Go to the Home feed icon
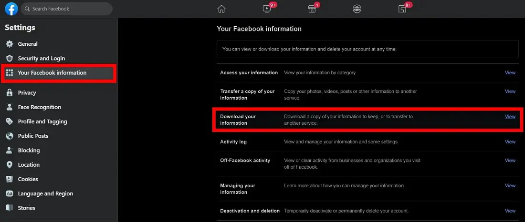The width and height of the screenshot is (525, 222). coord(221,9)
